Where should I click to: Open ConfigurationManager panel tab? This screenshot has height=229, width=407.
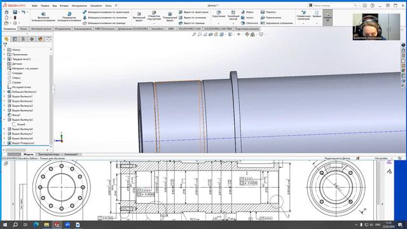click(23, 39)
